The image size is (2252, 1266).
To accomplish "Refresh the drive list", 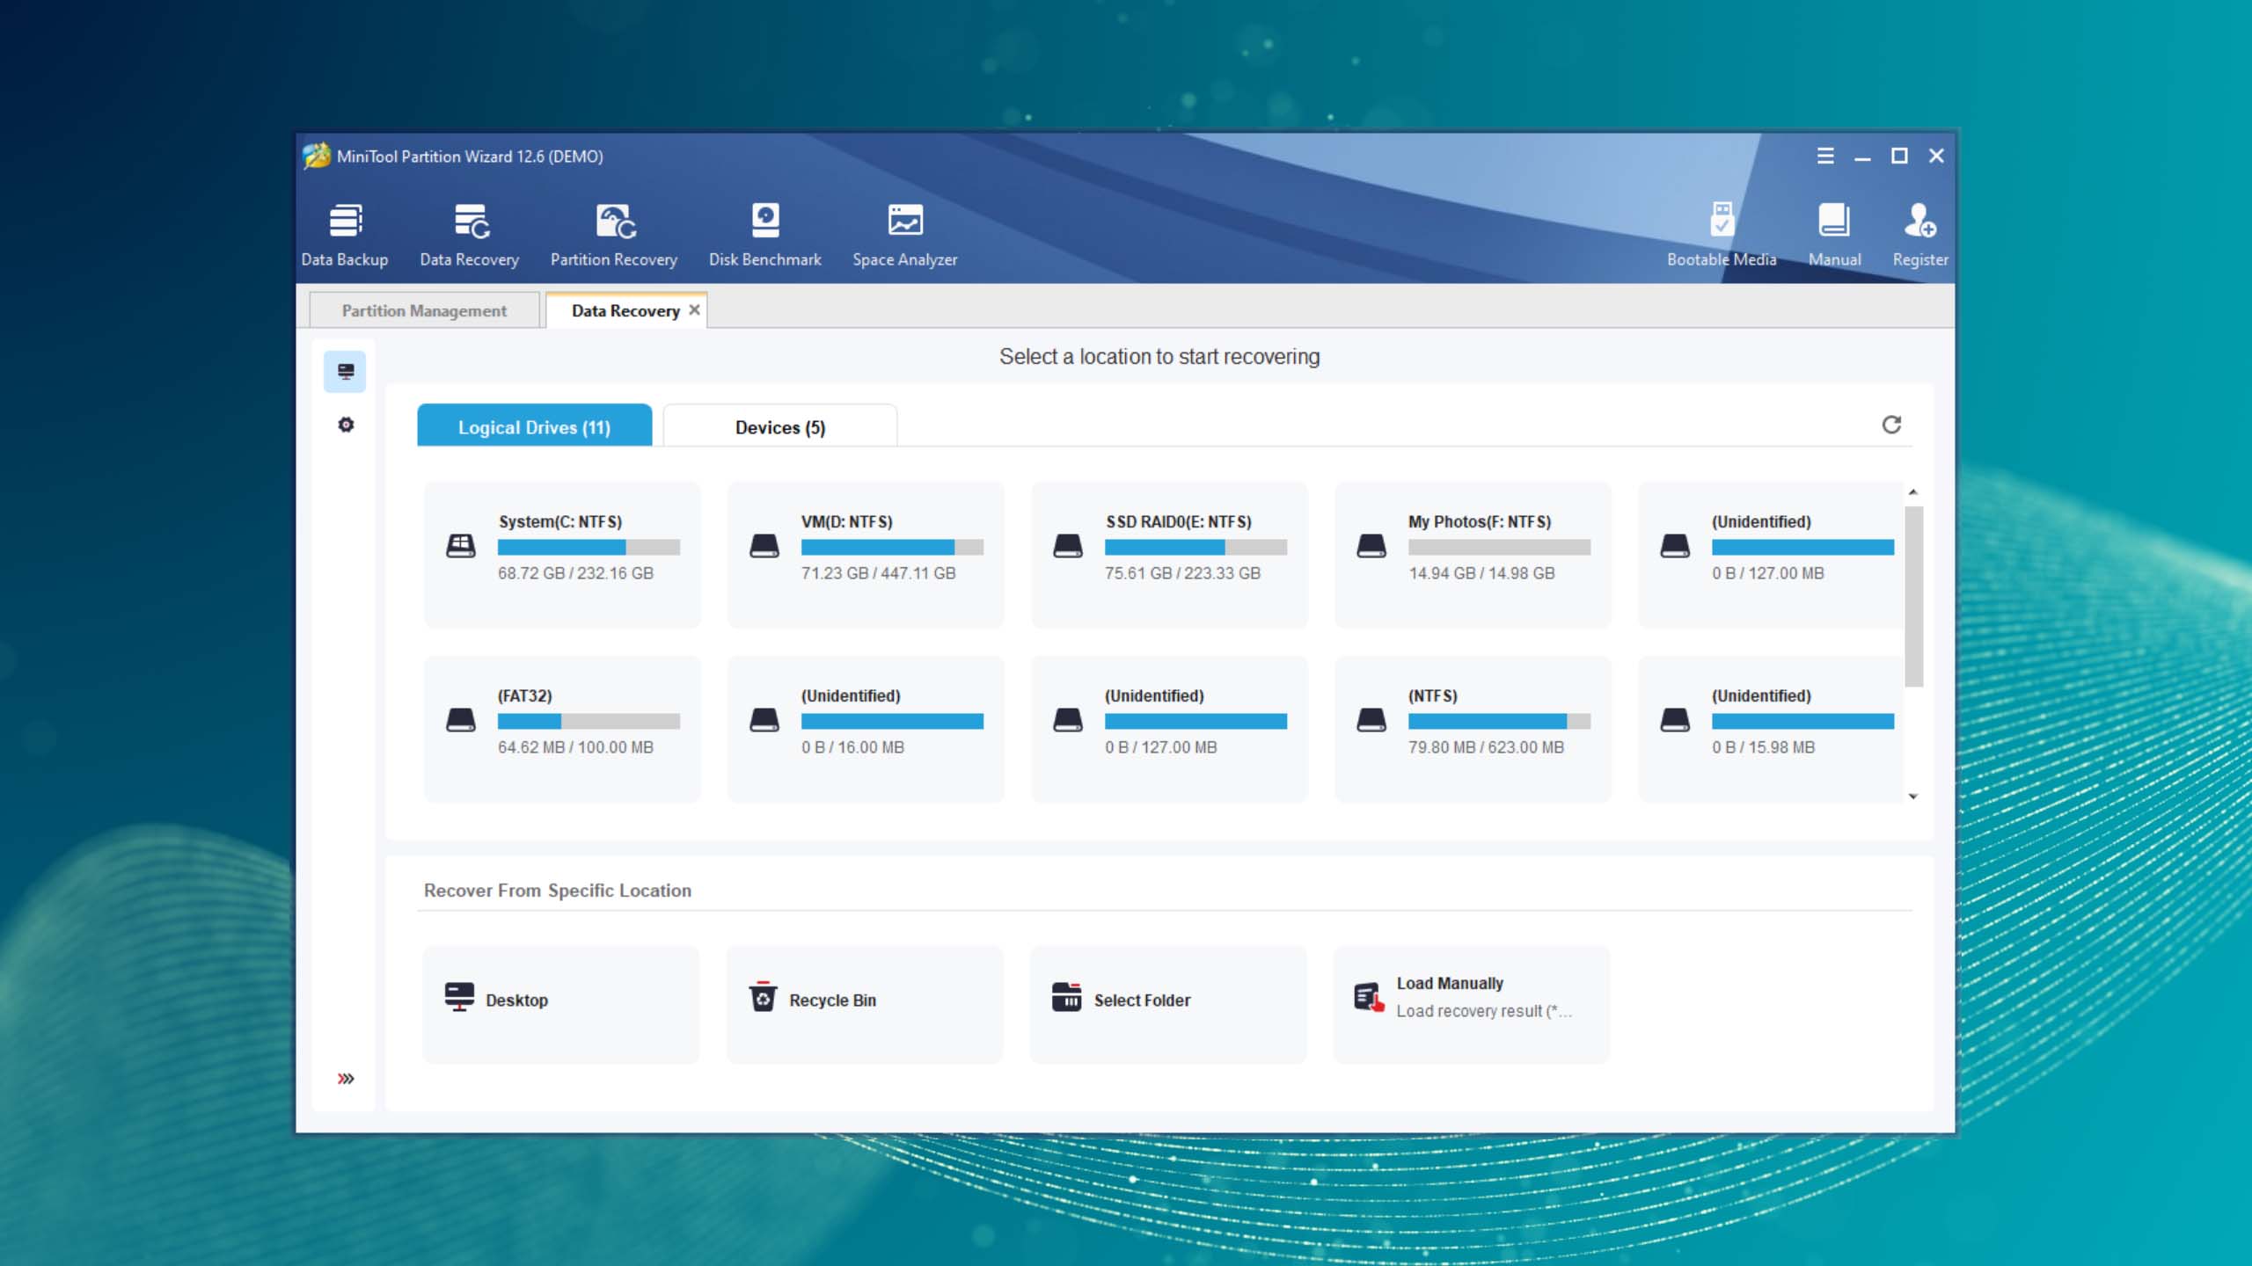I will (1891, 425).
